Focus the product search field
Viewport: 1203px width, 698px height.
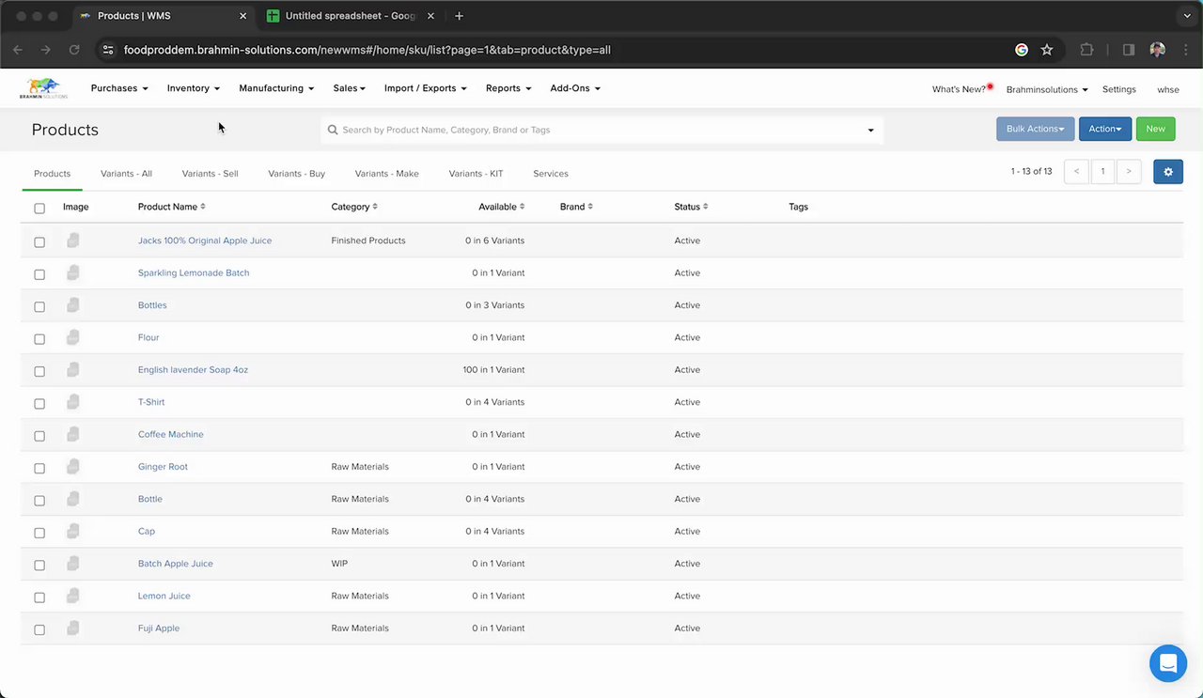(x=592, y=130)
